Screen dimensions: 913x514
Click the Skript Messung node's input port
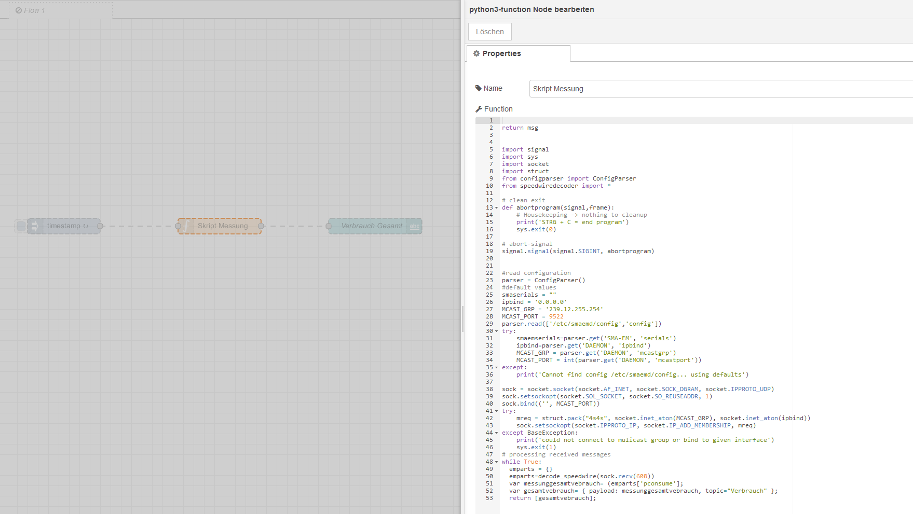tap(178, 226)
